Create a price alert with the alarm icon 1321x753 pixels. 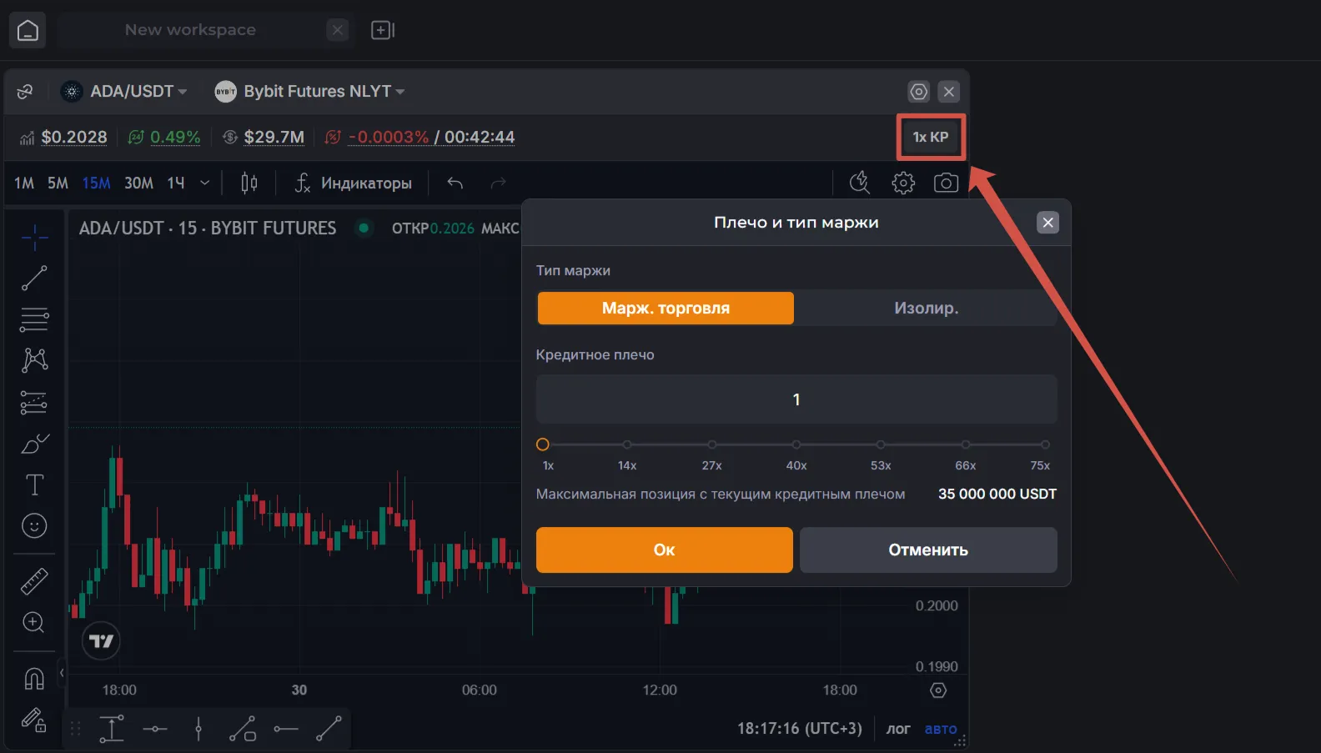pyautogui.click(x=860, y=183)
